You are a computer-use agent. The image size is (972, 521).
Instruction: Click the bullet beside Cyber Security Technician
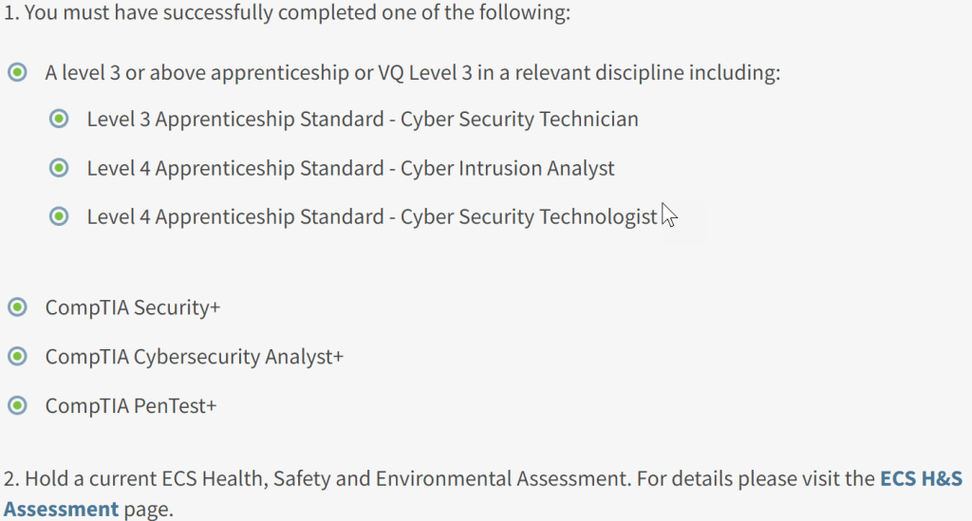[x=59, y=119]
